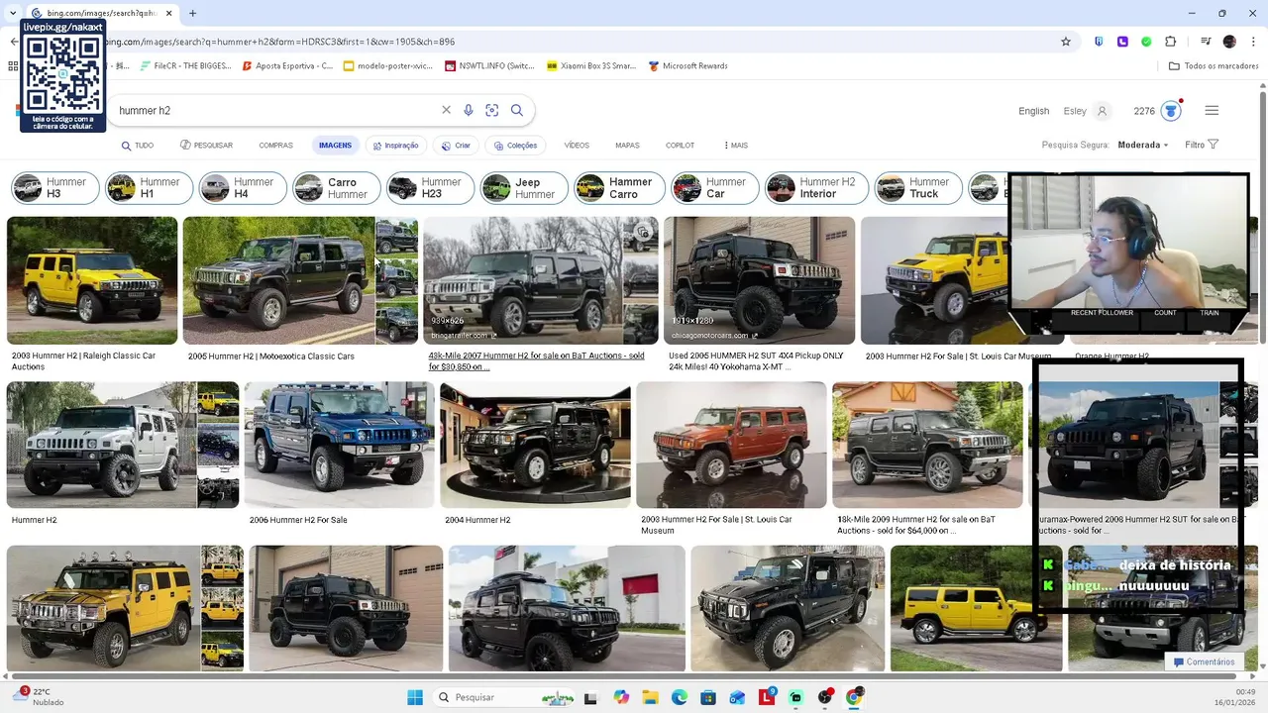
Task: Open Microsoft Store from the taskbar
Action: [x=708, y=697]
